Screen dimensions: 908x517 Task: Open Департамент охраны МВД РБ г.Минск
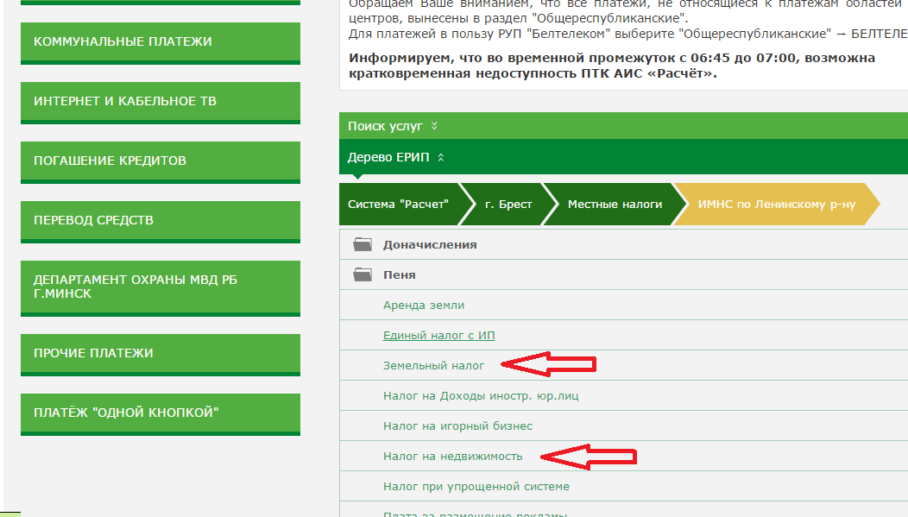(x=160, y=287)
